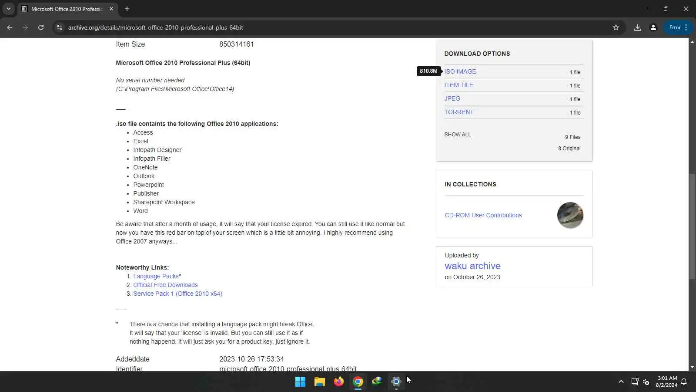
Task: View site information beside the address
Action: coord(60,27)
